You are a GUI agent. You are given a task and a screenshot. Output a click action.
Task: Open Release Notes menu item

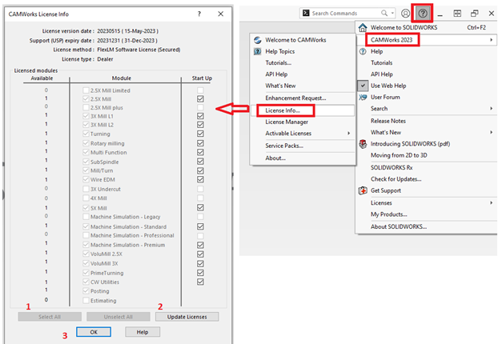coord(426,121)
